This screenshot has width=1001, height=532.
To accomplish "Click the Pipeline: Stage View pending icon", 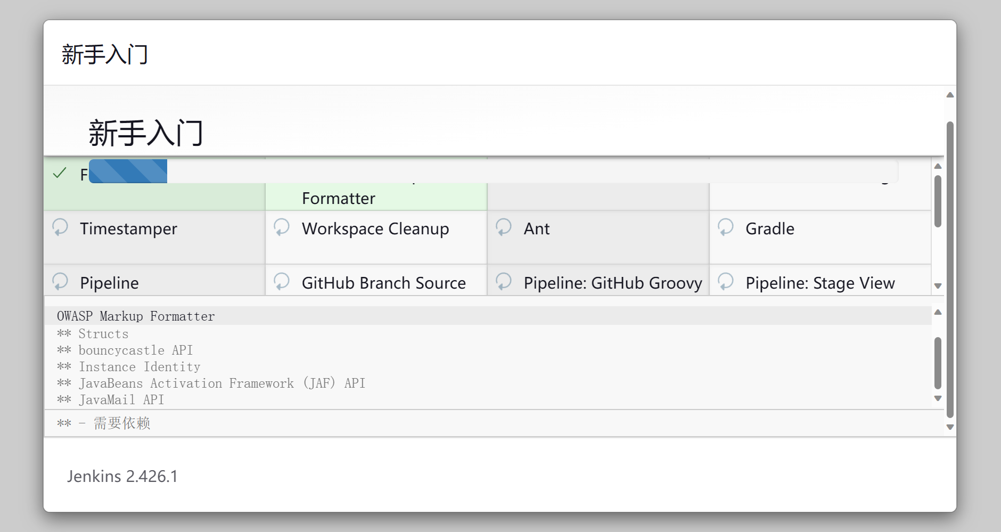I will (726, 281).
